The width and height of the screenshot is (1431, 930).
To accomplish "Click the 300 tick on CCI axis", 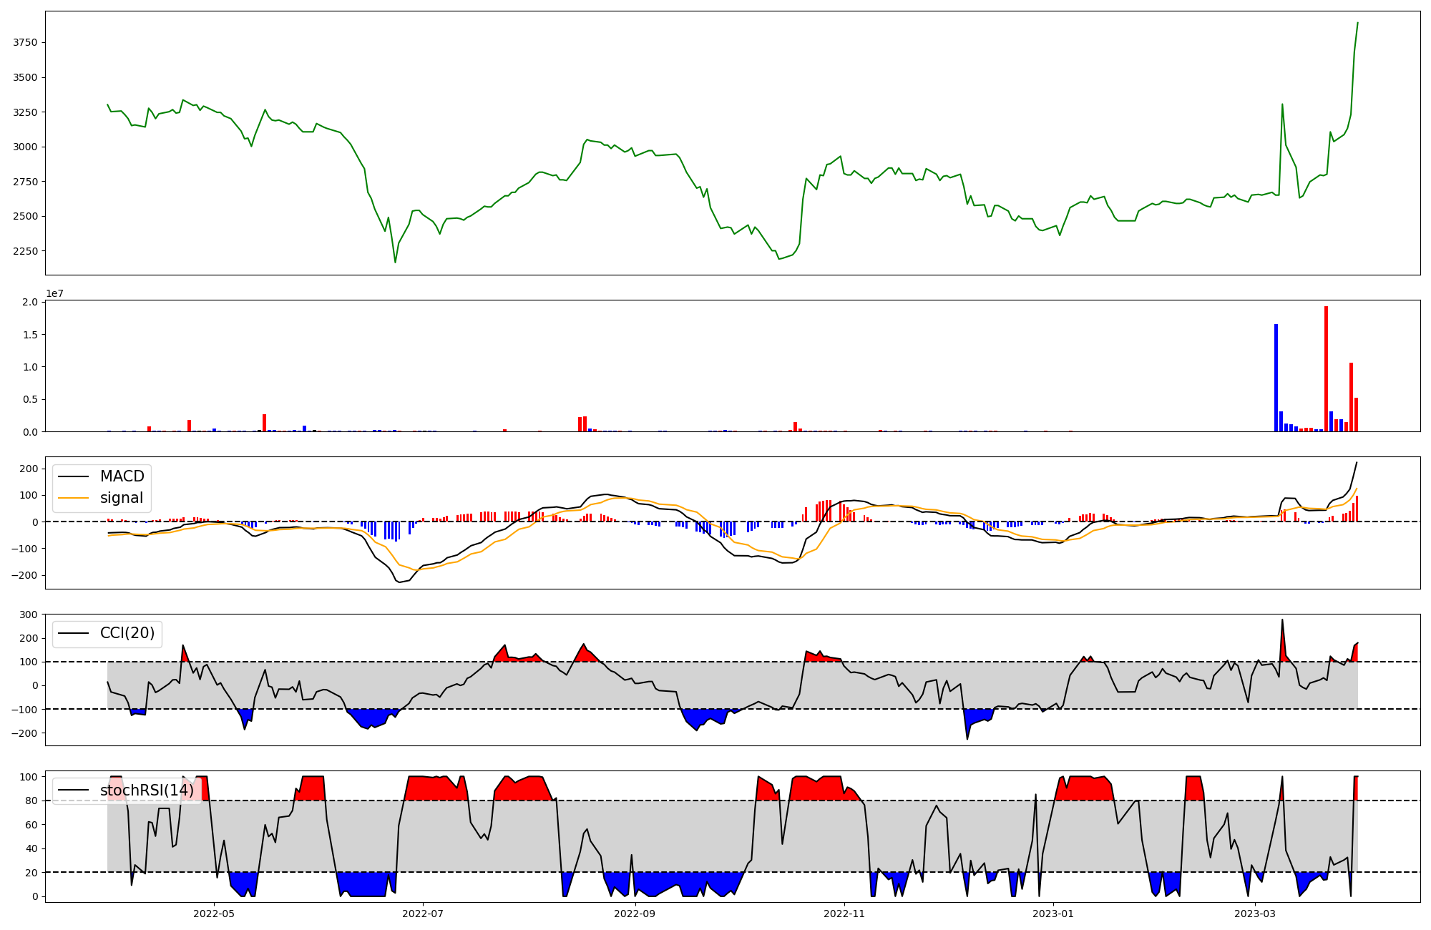I will (29, 615).
